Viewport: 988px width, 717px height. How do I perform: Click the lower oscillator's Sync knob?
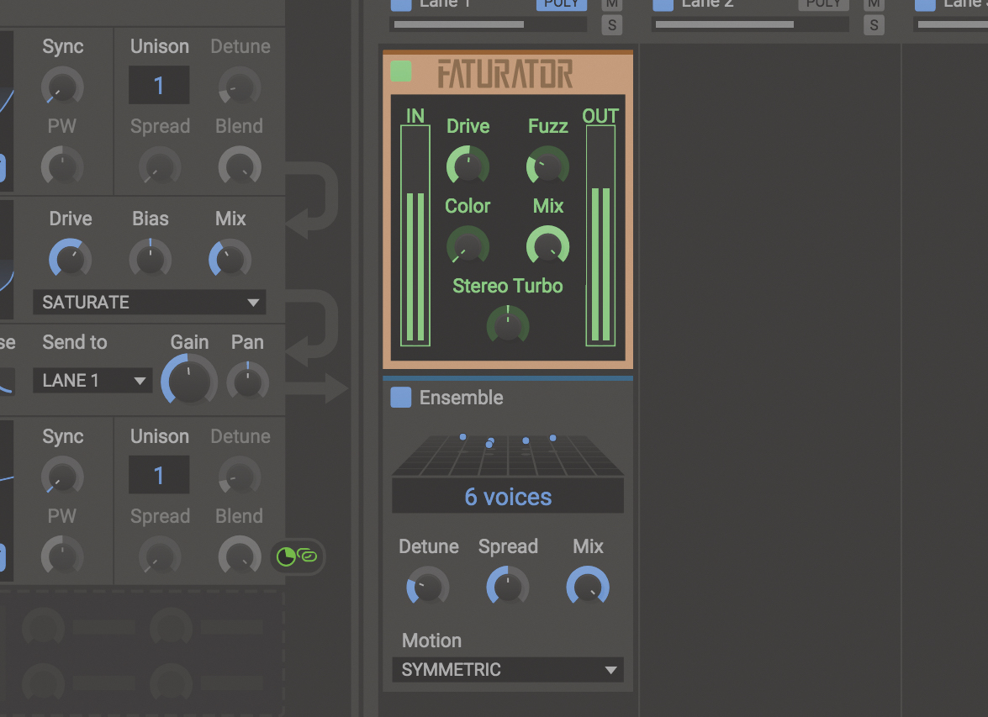[62, 477]
